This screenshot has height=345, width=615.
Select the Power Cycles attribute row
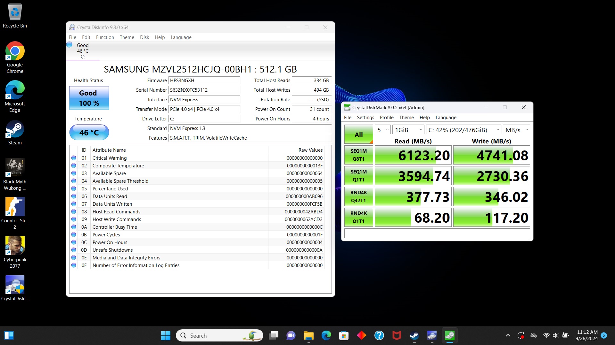click(197, 235)
